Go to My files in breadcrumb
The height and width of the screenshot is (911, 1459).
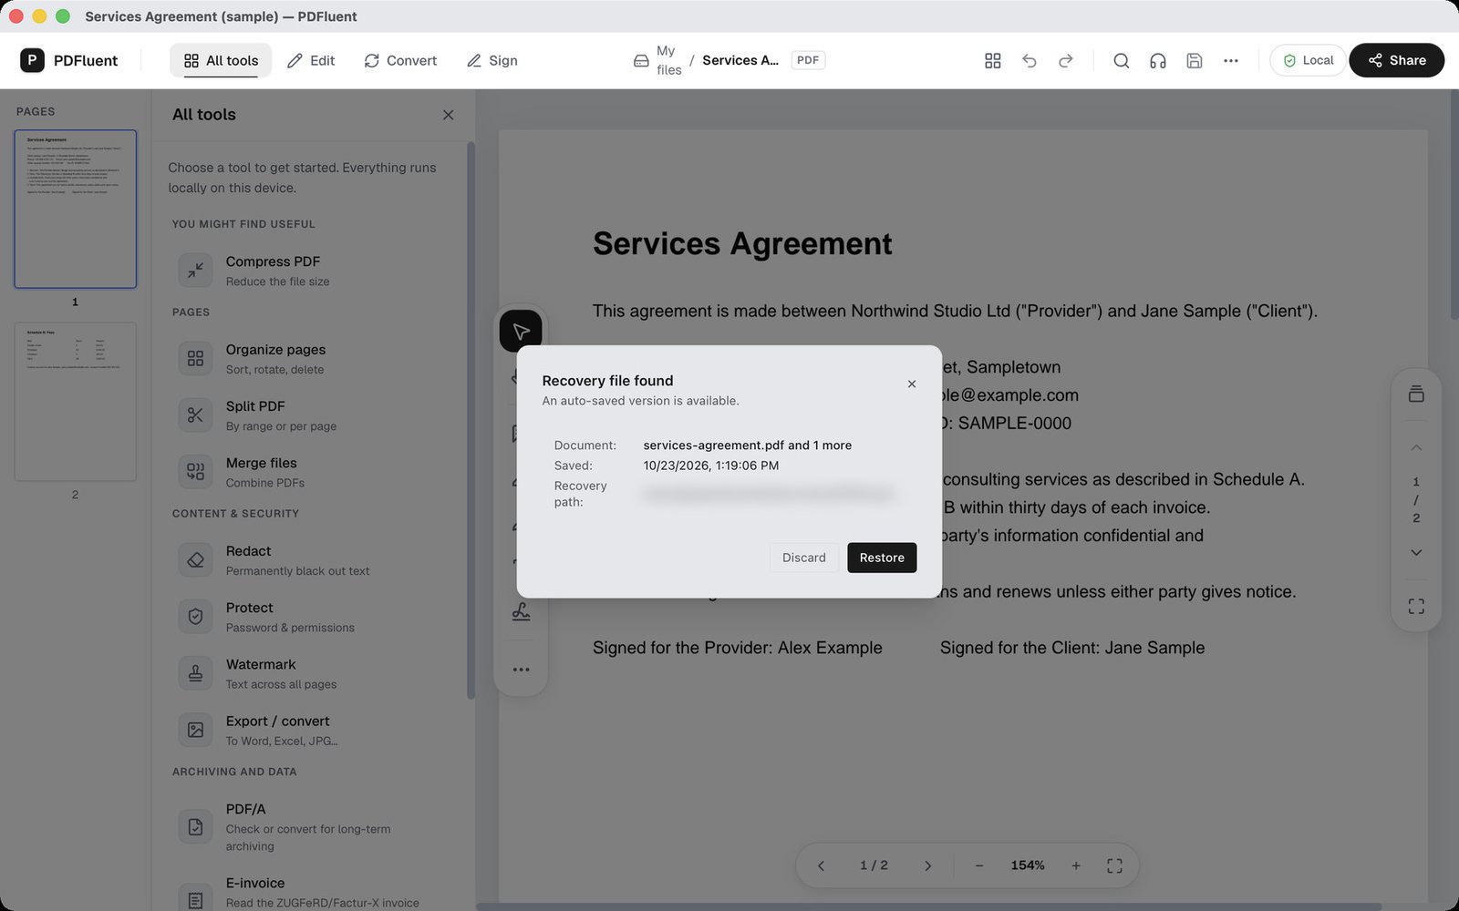[x=657, y=60]
